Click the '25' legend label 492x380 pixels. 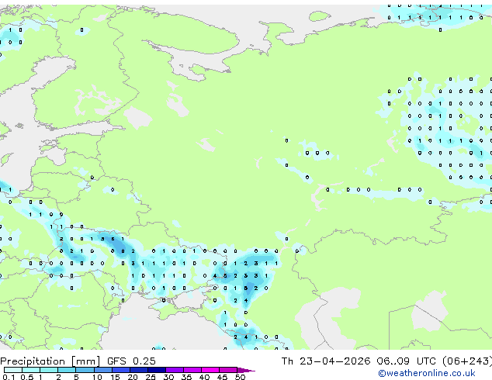point(151,377)
